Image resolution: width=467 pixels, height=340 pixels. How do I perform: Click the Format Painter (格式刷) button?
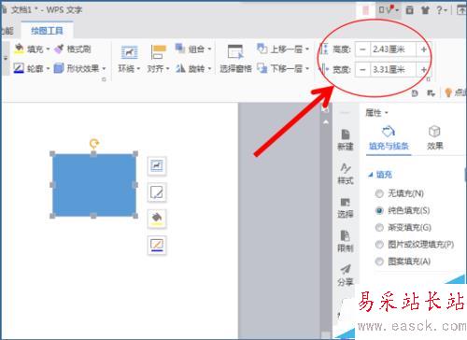pos(73,49)
